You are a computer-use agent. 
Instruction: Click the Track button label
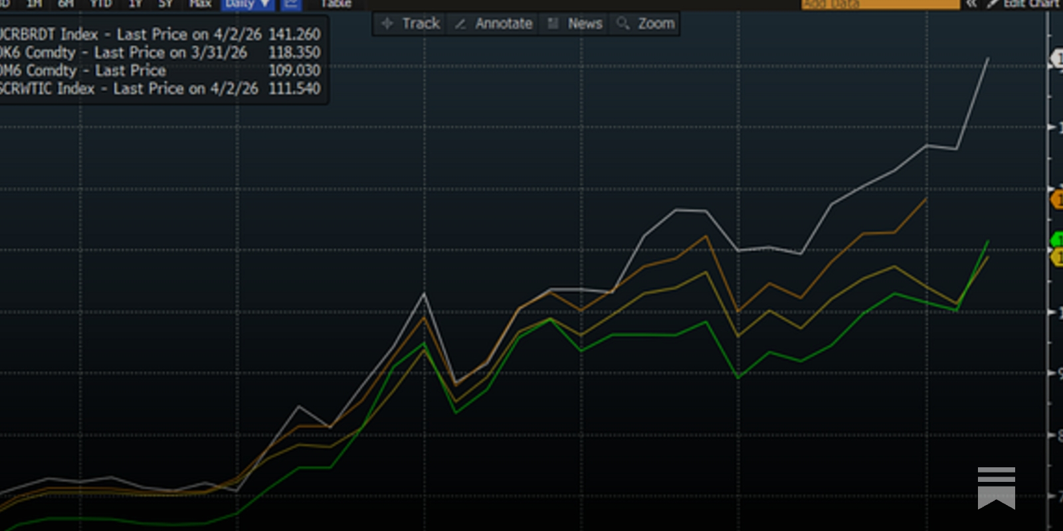[x=421, y=24]
